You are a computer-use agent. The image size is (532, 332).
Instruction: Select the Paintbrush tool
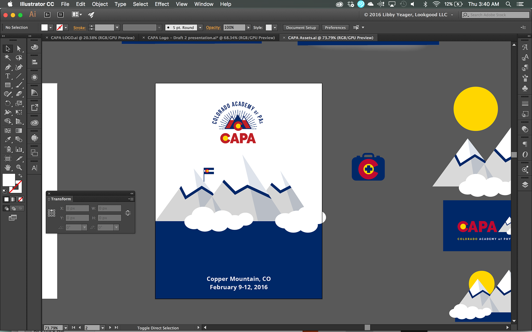tap(19, 85)
